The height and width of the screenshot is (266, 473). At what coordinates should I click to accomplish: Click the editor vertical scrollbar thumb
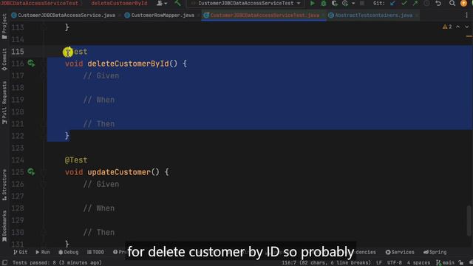(469, 221)
